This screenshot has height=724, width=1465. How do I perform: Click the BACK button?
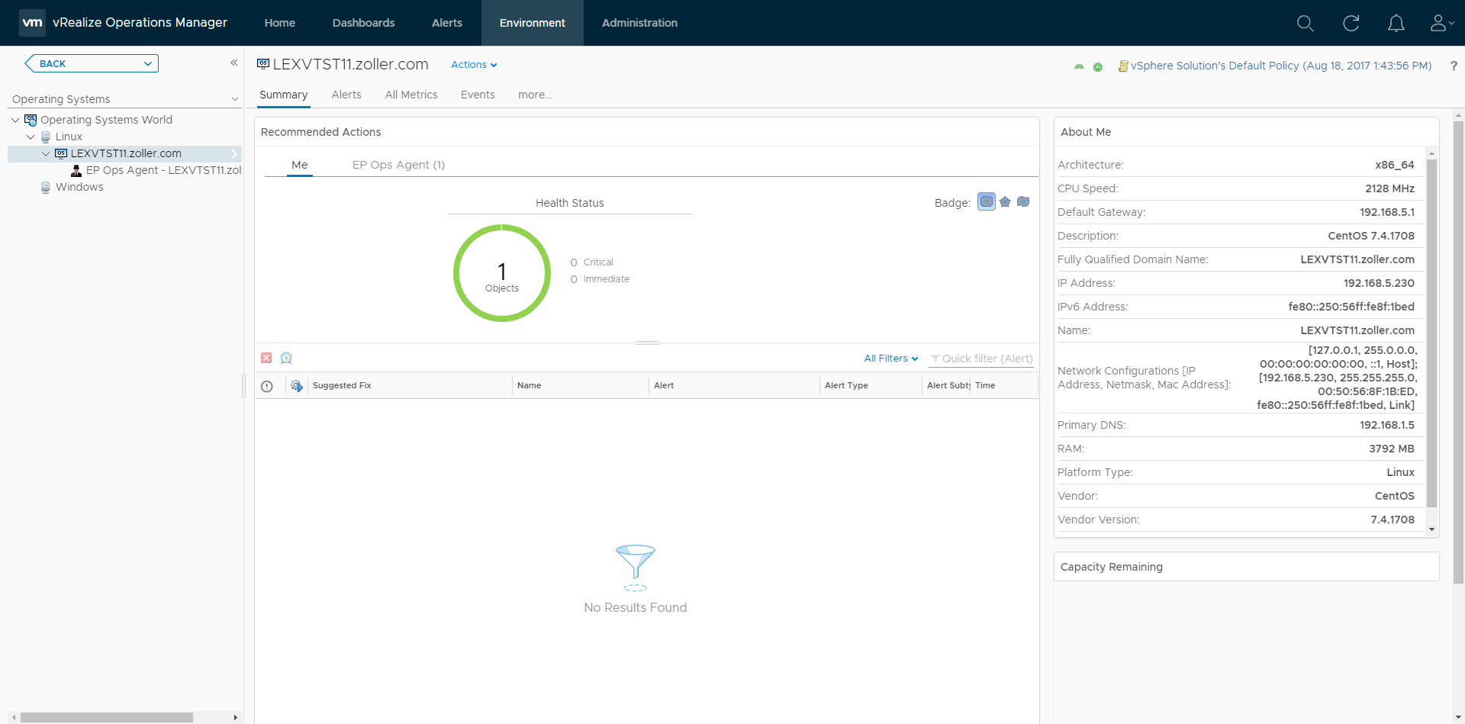point(53,63)
